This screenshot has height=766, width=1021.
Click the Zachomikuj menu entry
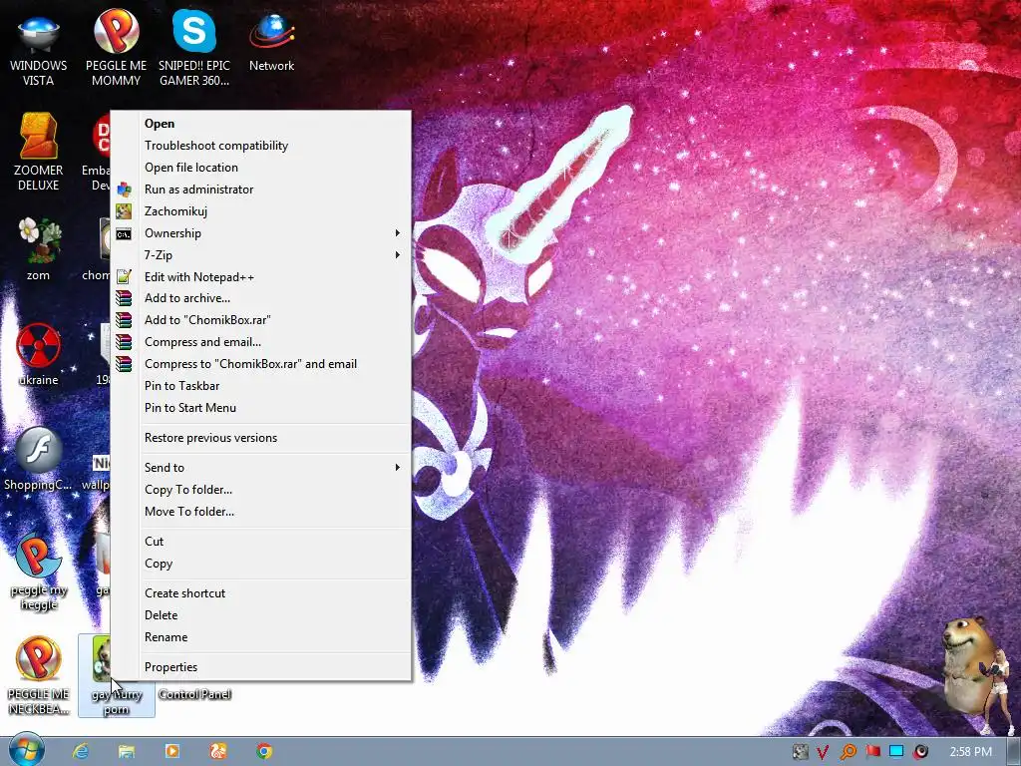[261, 211]
